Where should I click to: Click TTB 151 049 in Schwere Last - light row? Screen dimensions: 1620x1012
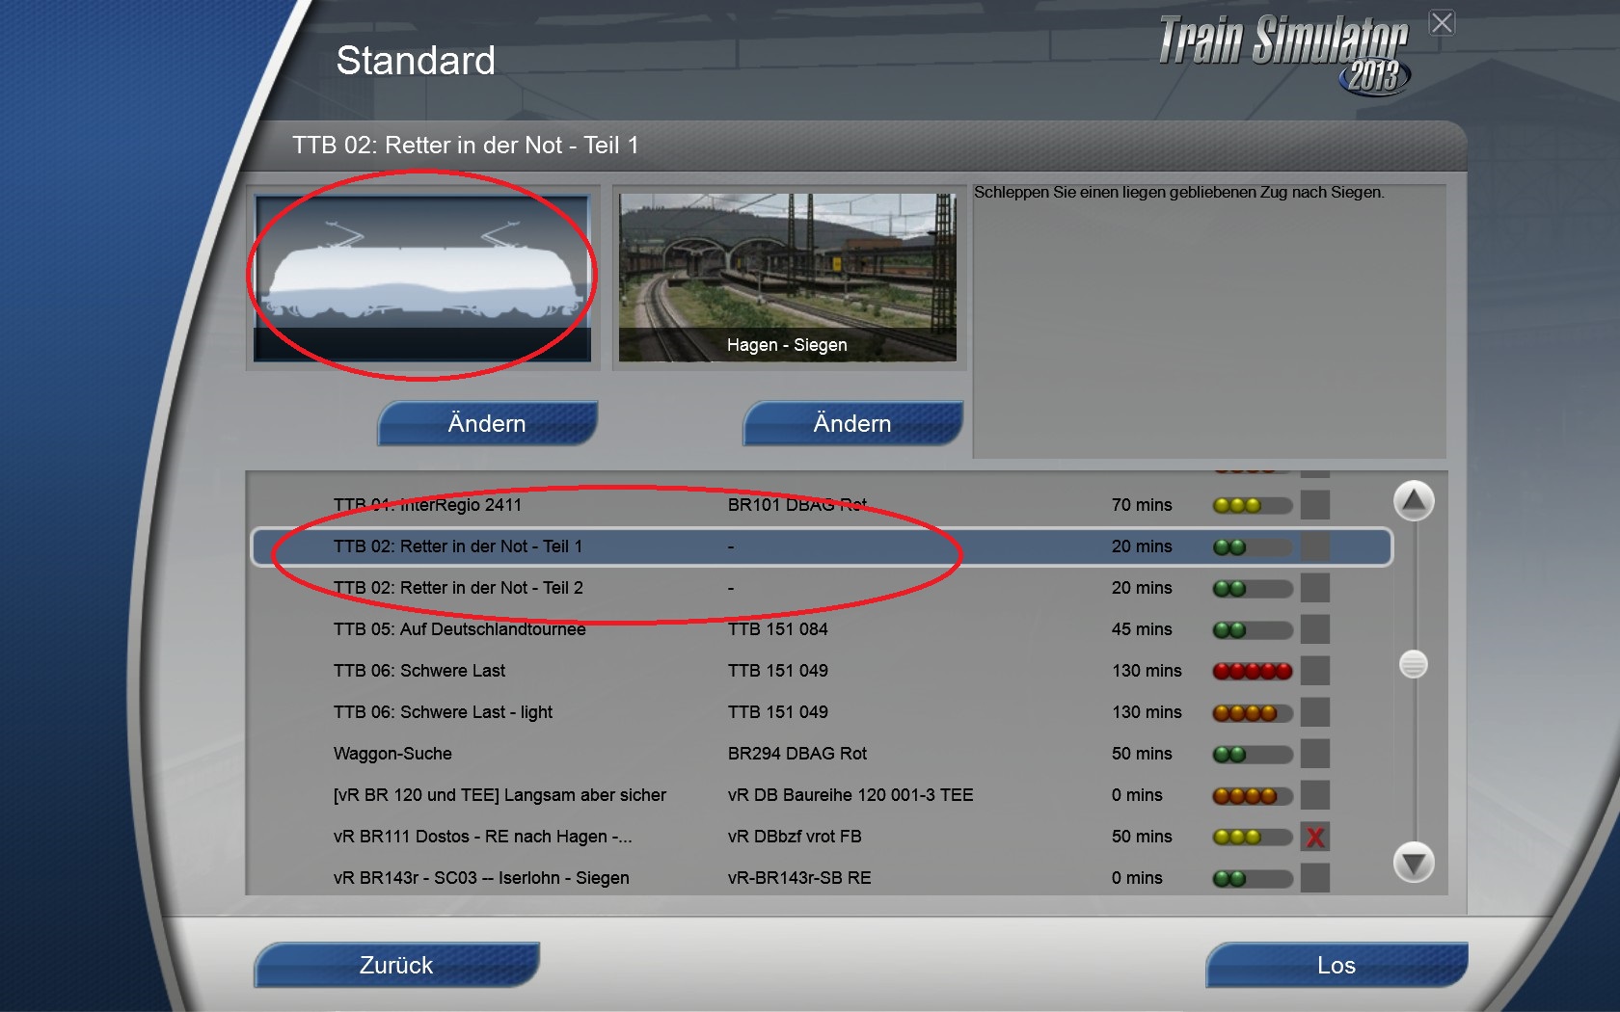click(x=778, y=712)
